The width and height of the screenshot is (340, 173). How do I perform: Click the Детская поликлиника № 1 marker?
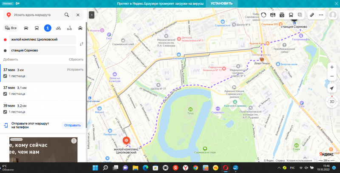pyautogui.click(x=179, y=39)
